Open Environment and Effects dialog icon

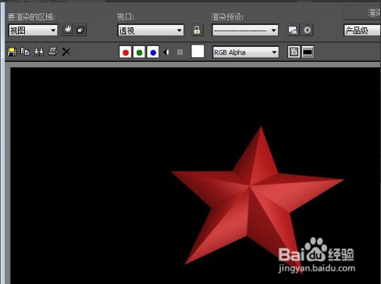point(307,30)
